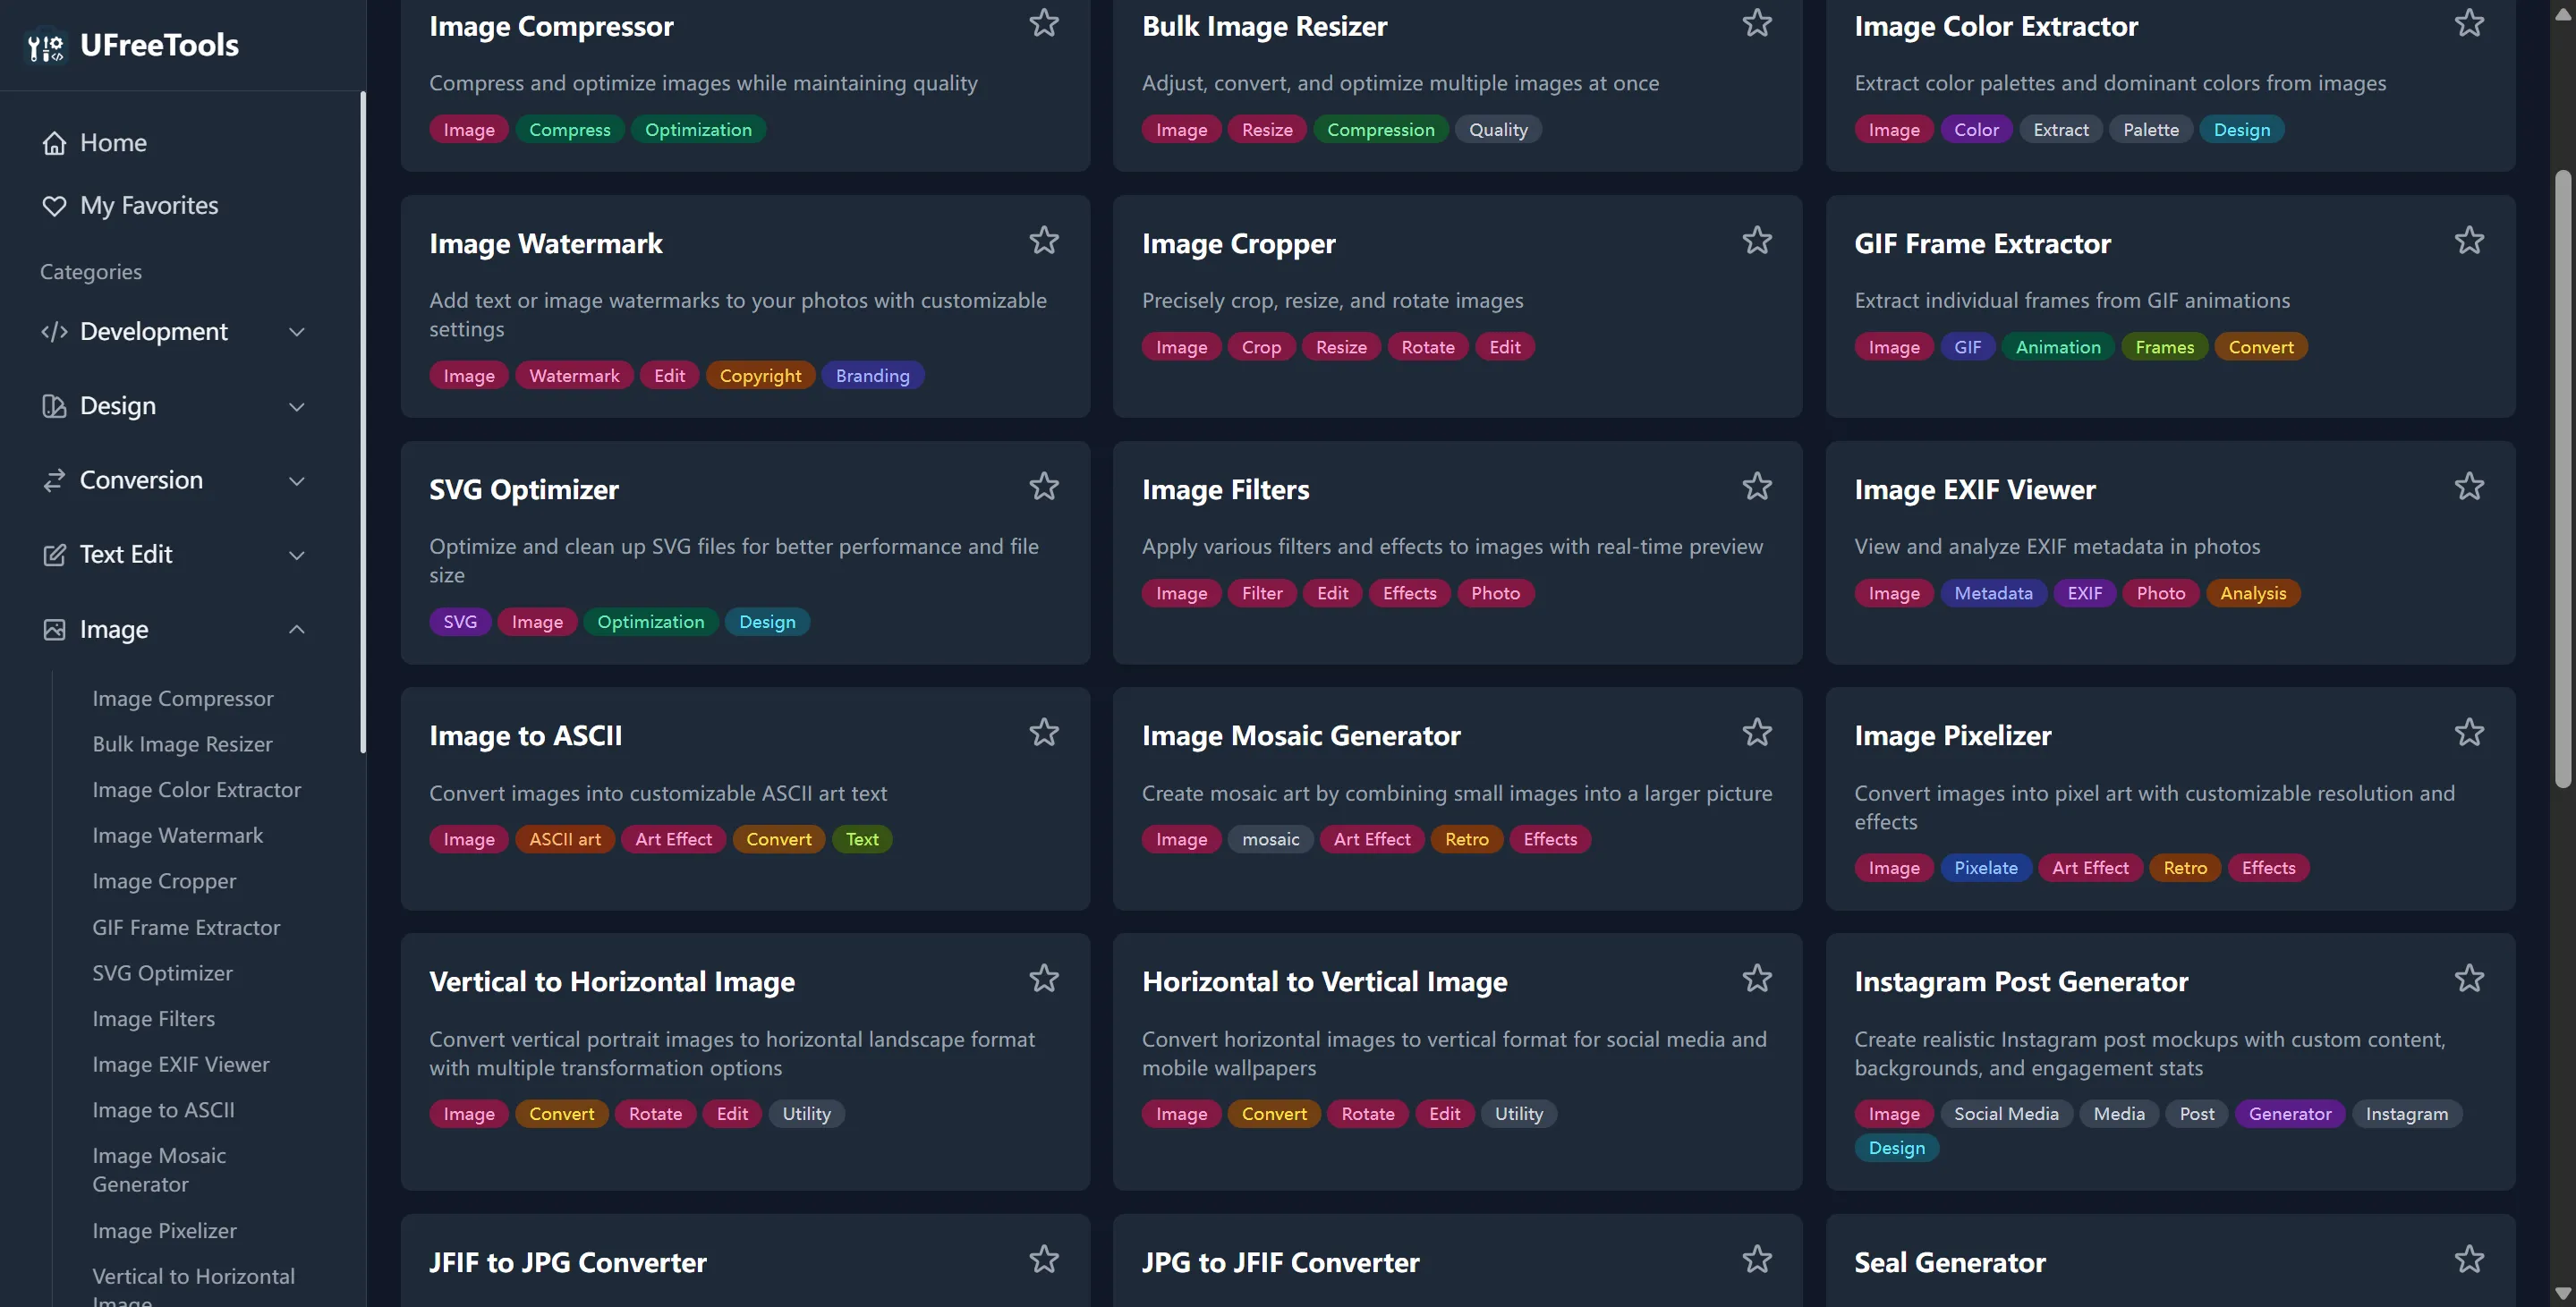Collapse the Image category chevron
This screenshot has width=2576, height=1307.
(296, 629)
